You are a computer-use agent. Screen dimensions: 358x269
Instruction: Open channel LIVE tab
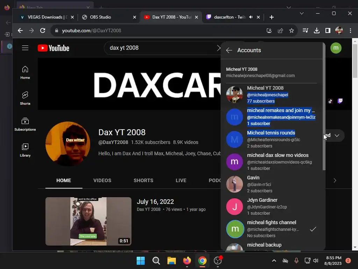(181, 180)
